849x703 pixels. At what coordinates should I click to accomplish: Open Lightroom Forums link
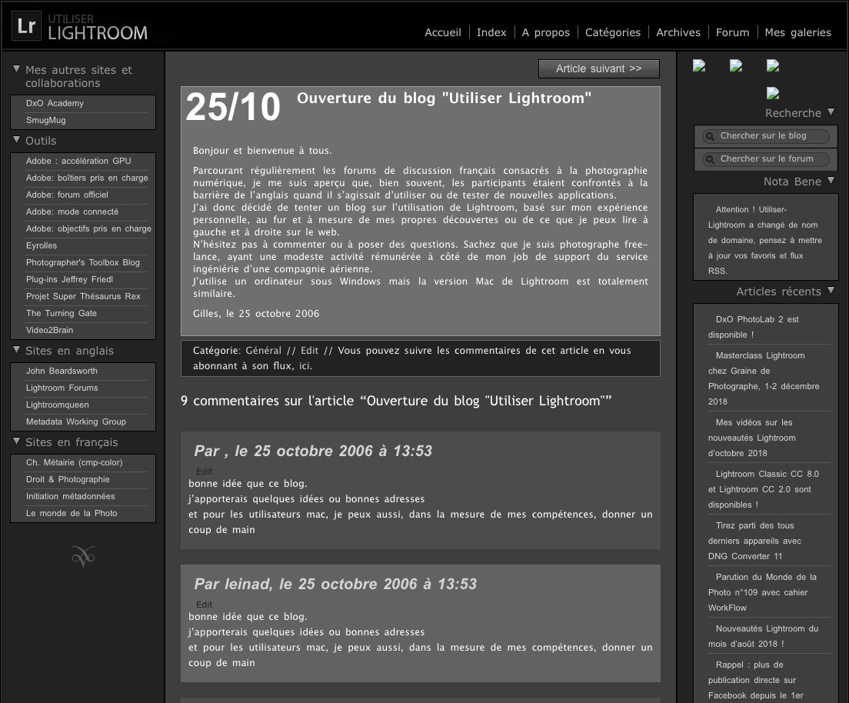[x=62, y=388]
